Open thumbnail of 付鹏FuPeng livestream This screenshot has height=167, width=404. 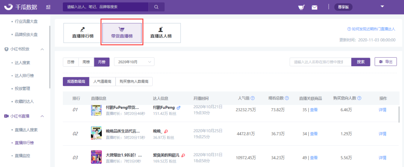click(96, 110)
